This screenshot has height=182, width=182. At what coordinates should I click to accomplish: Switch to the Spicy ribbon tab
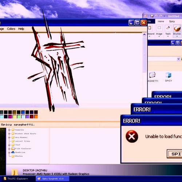point(172,21)
